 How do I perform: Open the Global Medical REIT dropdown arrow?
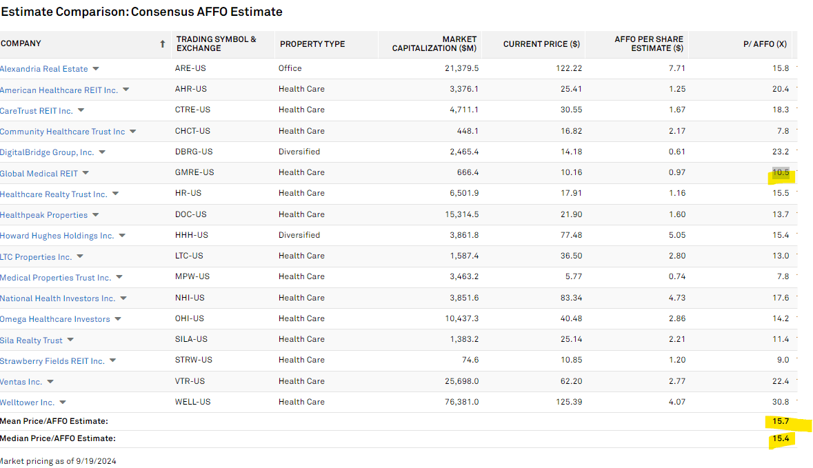click(86, 173)
